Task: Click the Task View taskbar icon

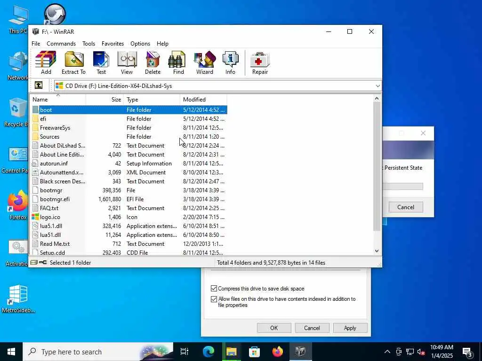Action: click(185, 352)
